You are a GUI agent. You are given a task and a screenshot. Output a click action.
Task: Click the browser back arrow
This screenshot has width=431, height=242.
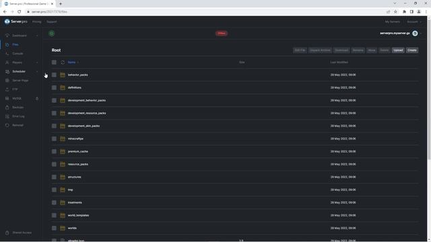click(x=5, y=11)
